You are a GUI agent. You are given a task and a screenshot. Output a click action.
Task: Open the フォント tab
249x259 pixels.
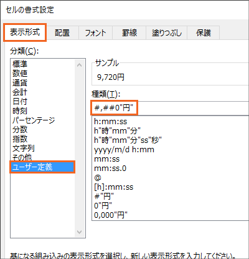[95, 32]
